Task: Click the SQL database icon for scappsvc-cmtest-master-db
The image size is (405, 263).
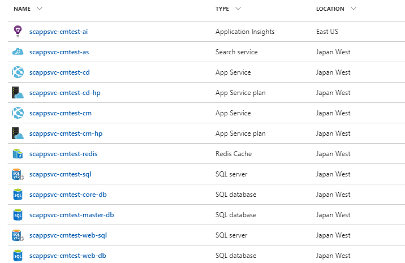Action: tap(18, 215)
